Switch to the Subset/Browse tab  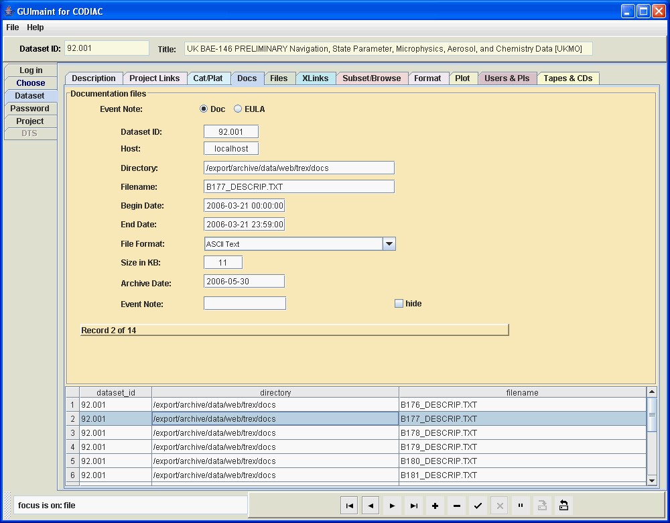pos(371,78)
